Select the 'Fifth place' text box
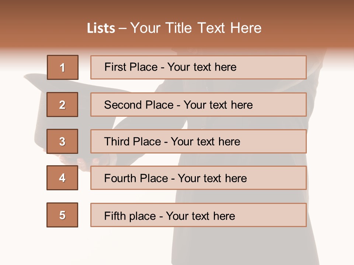Viewport: 354px width, 265px height. (x=198, y=215)
